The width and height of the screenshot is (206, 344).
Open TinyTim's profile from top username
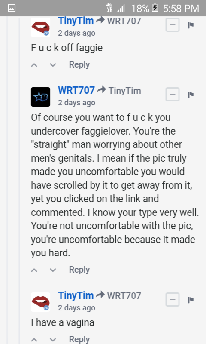pos(76,21)
